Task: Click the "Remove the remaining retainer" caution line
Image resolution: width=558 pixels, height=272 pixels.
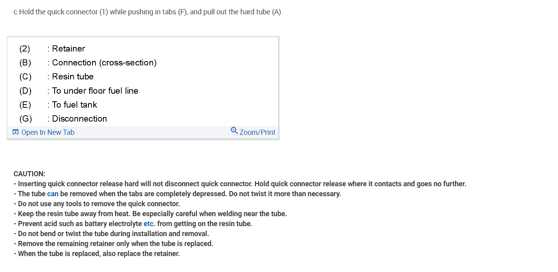Action: point(113,244)
